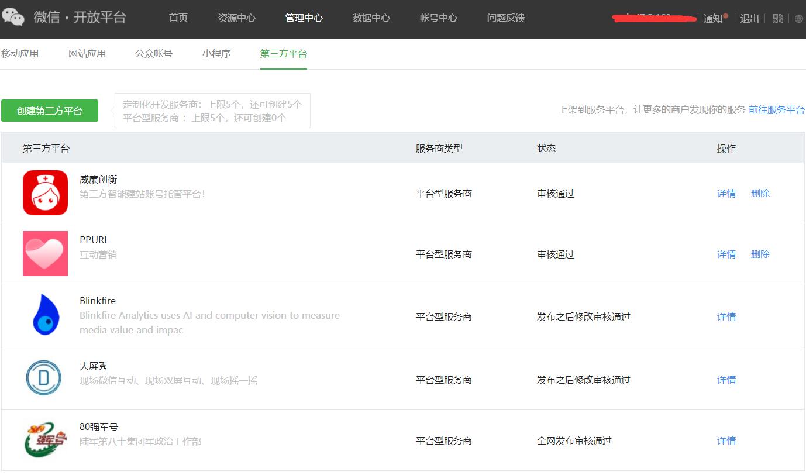Click the Blinkfire platform name
This screenshot has width=806, height=475.
tap(98, 301)
